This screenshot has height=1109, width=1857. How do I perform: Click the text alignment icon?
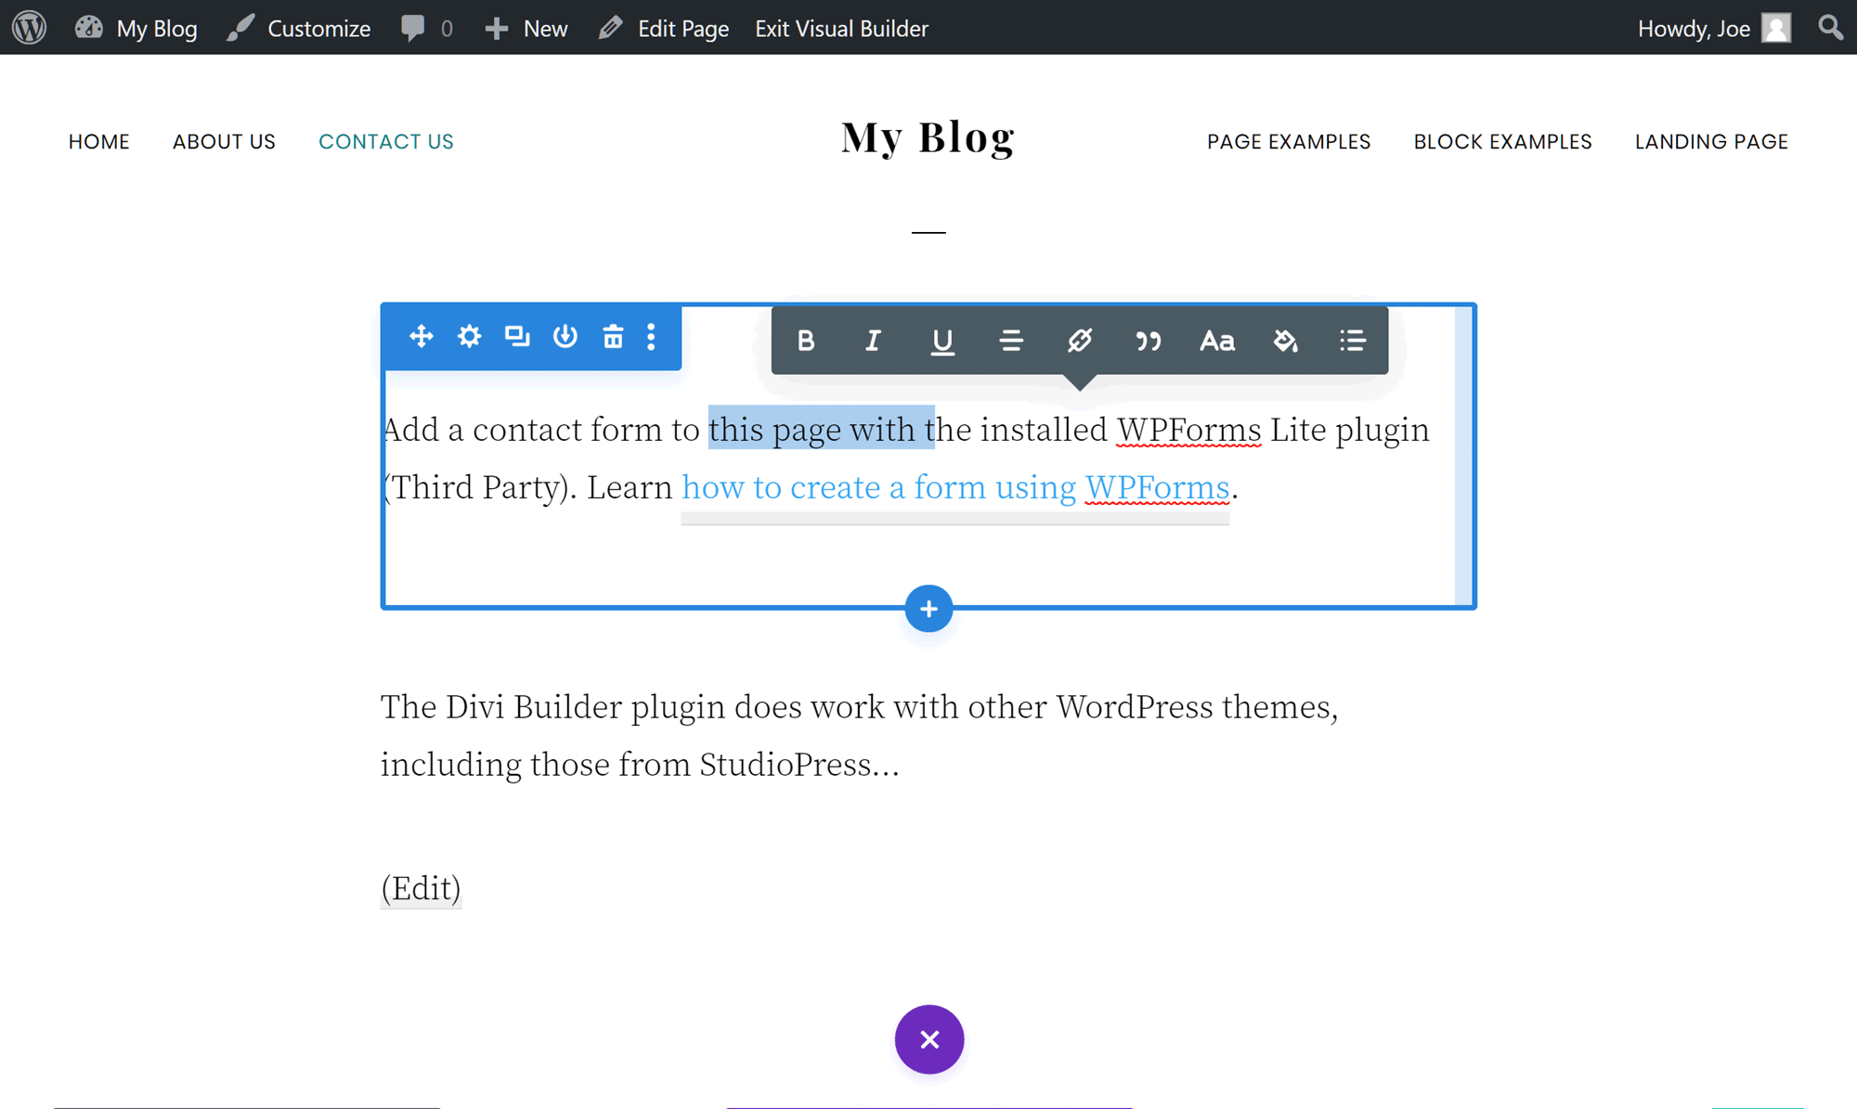point(1009,340)
